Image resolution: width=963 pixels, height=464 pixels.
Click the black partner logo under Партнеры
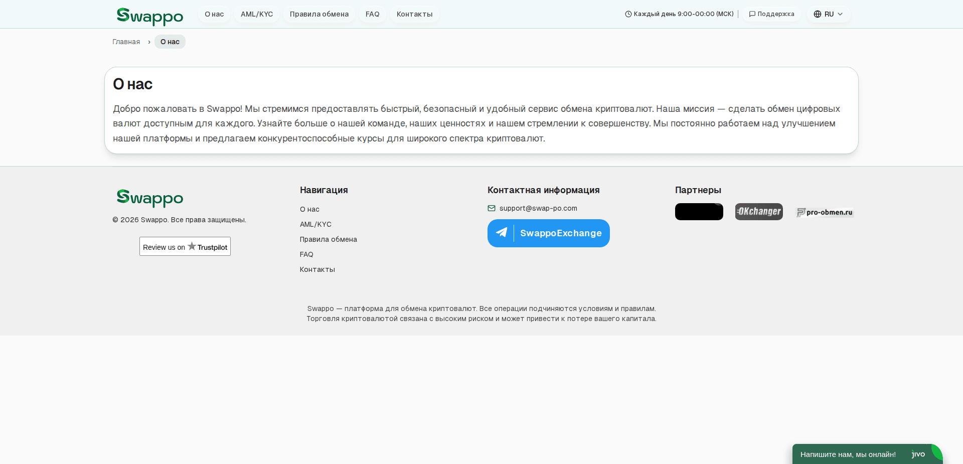699,212
